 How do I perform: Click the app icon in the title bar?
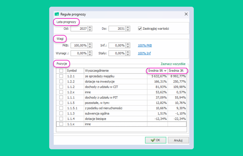pyautogui.click(x=57, y=14)
